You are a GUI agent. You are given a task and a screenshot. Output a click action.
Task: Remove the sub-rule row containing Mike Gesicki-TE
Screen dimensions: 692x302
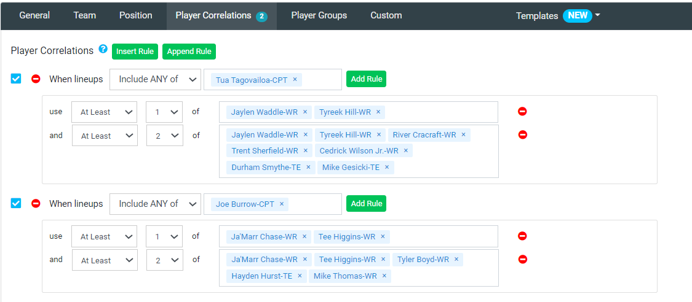[522, 134]
